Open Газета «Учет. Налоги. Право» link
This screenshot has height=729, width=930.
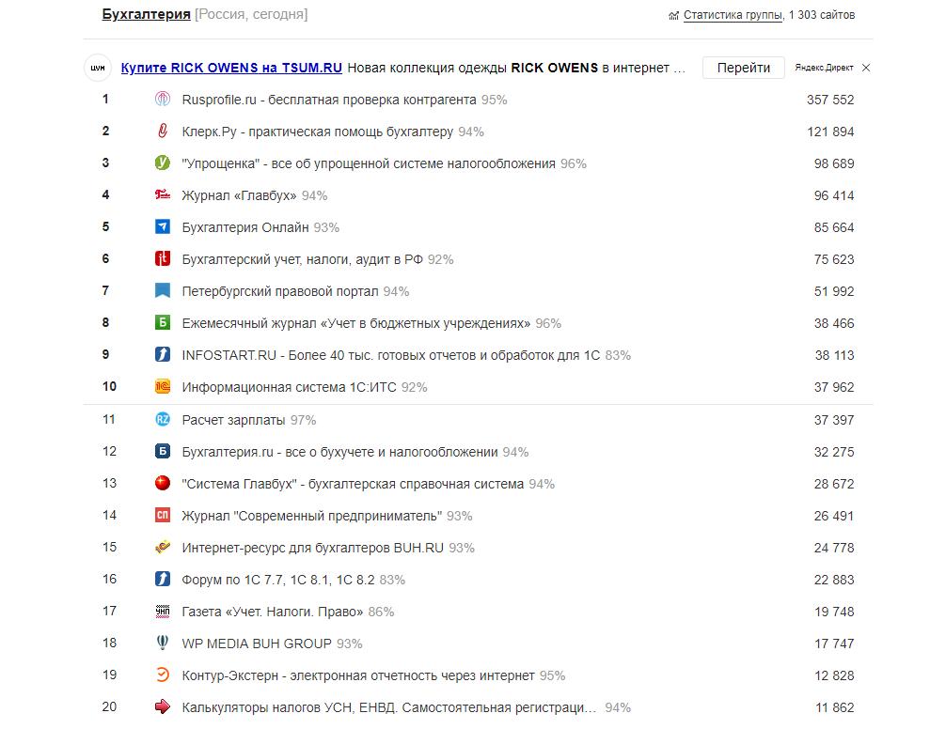click(x=273, y=612)
